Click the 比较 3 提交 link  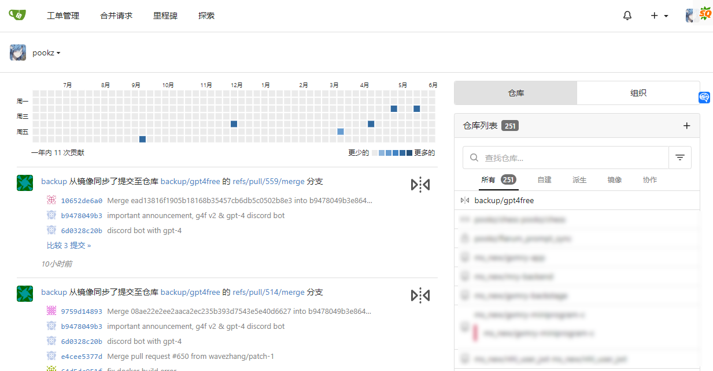(x=69, y=245)
